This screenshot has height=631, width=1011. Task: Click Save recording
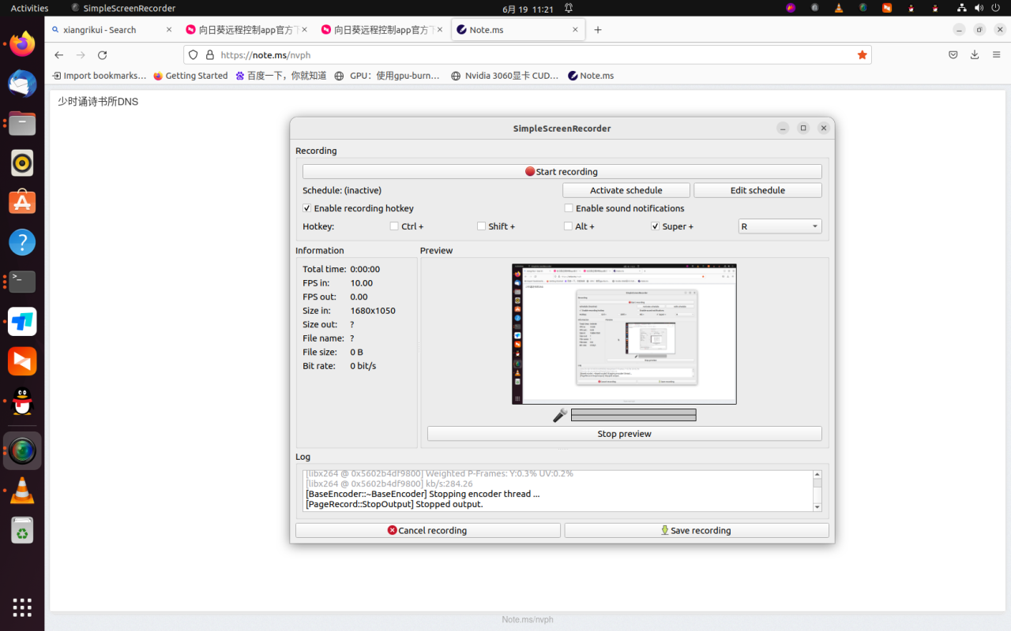696,530
